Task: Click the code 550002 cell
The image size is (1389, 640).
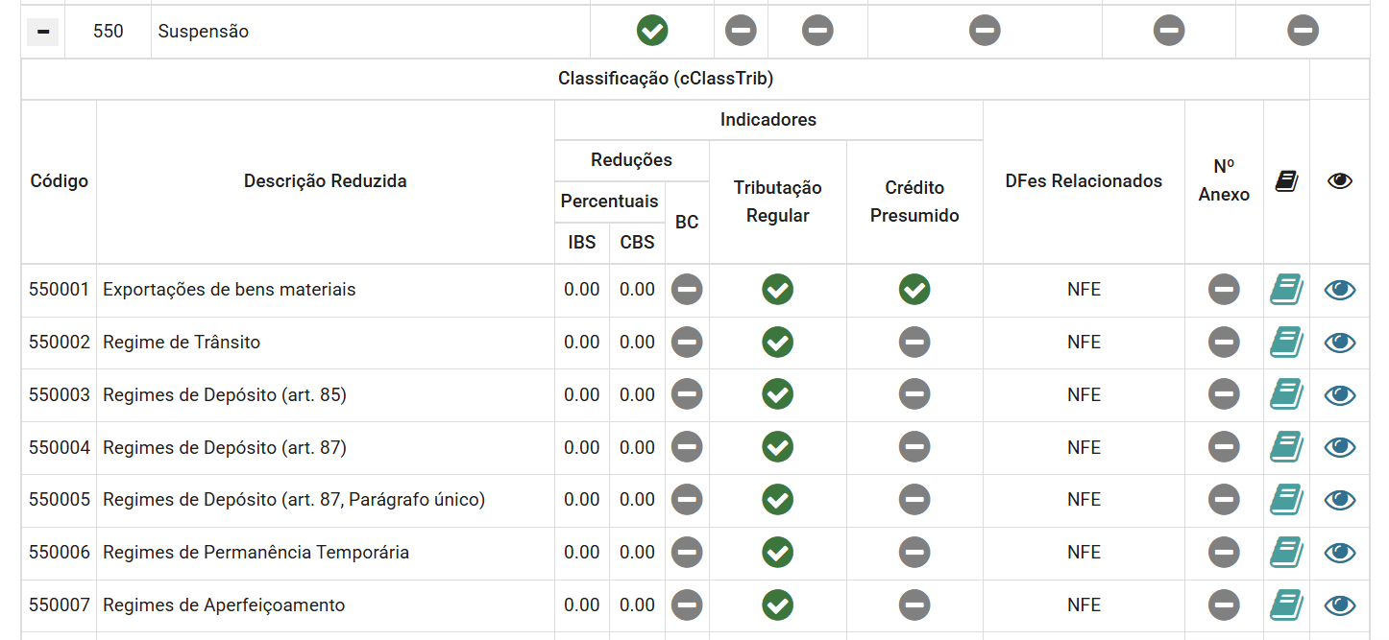Action: (x=59, y=343)
